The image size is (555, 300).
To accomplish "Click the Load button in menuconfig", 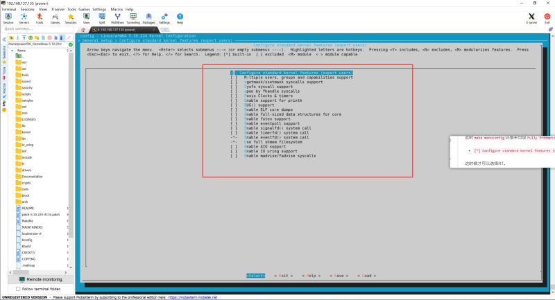I will pyautogui.click(x=367, y=276).
